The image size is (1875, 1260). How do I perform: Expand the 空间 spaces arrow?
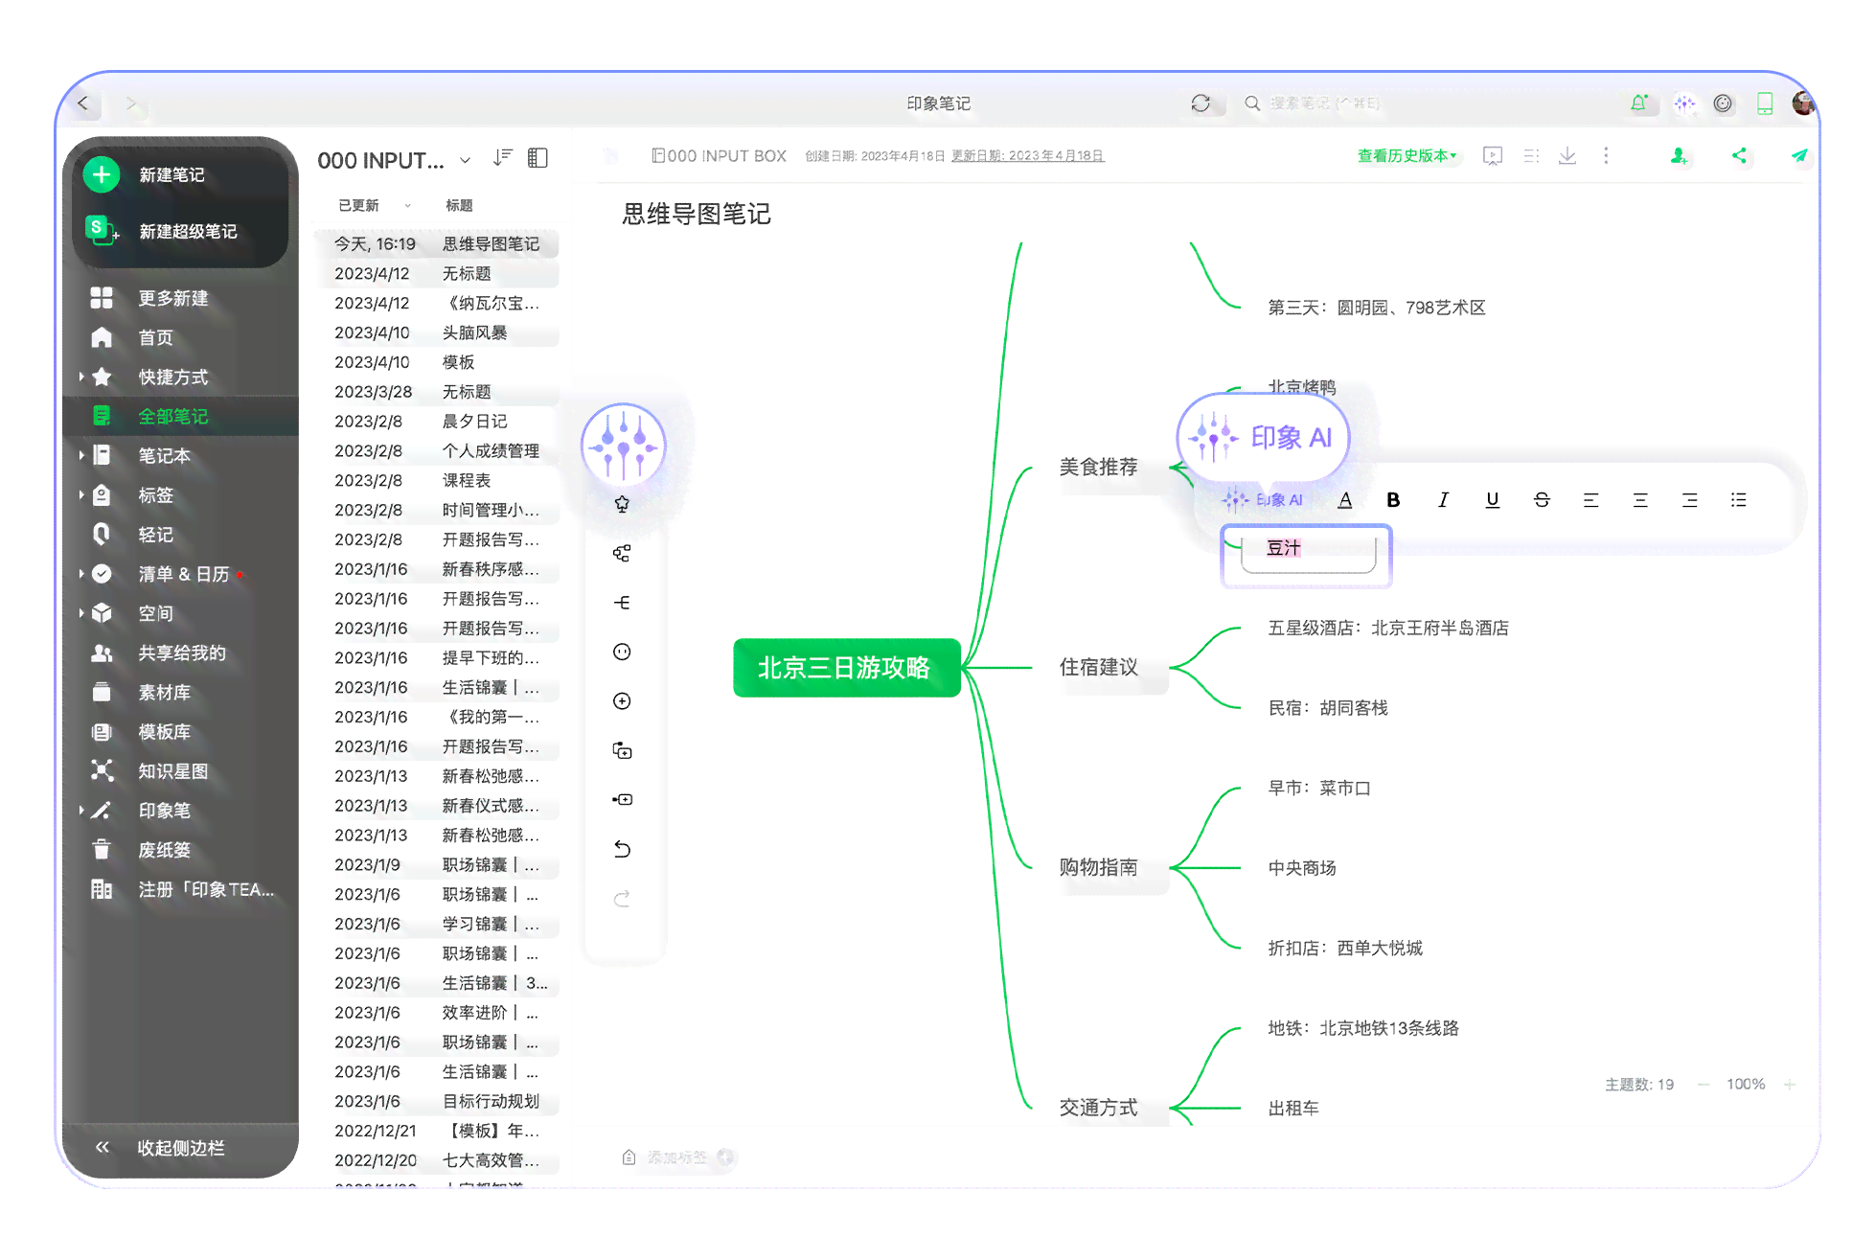(x=81, y=613)
